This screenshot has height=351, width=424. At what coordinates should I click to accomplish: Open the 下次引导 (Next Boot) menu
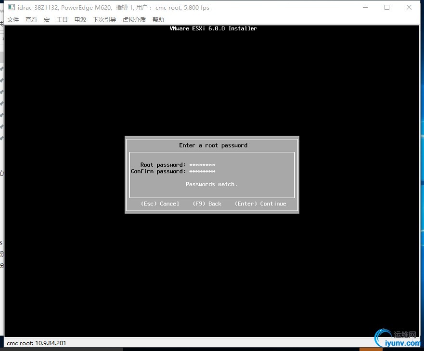(104, 19)
